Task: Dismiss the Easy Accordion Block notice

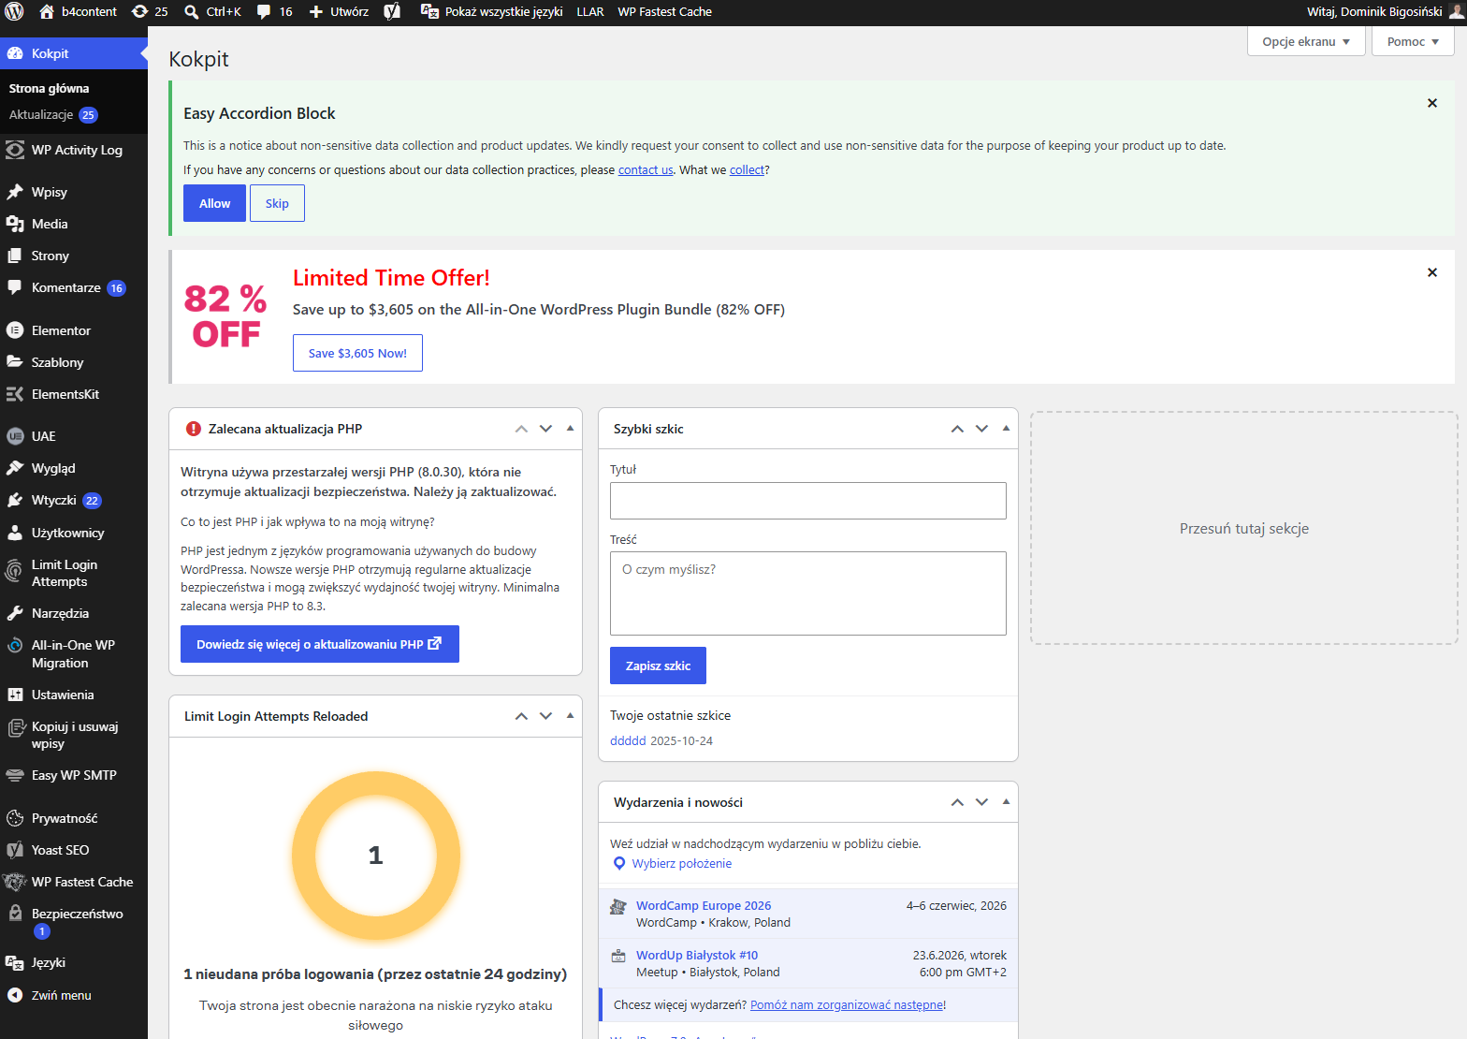Action: [1431, 103]
